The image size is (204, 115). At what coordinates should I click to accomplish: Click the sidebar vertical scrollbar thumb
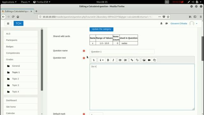[42, 60]
